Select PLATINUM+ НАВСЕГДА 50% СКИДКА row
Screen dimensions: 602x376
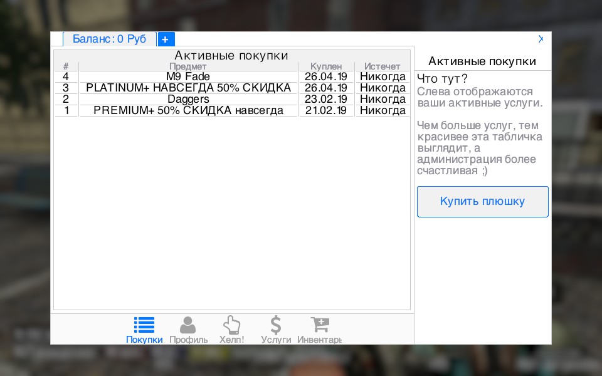pos(187,88)
